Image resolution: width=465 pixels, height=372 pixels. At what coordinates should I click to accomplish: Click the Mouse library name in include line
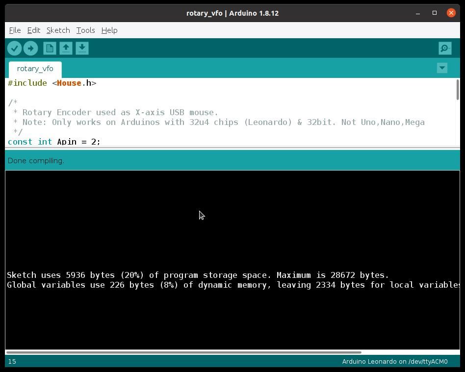point(69,83)
